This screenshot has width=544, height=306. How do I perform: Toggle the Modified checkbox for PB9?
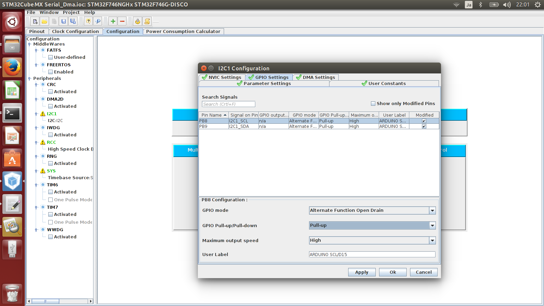[x=424, y=126]
